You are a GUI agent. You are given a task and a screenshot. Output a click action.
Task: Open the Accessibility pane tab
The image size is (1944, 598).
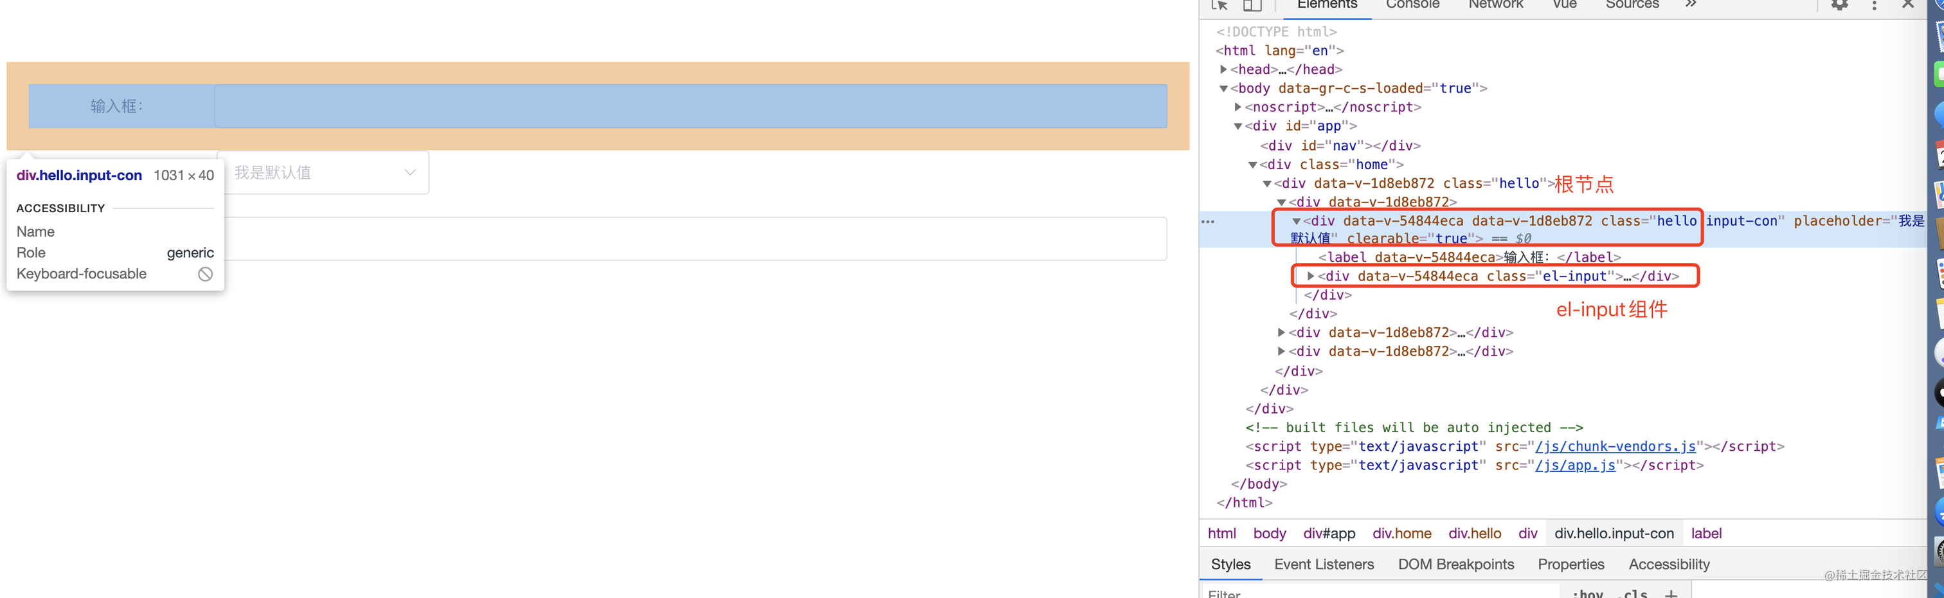(x=1670, y=564)
